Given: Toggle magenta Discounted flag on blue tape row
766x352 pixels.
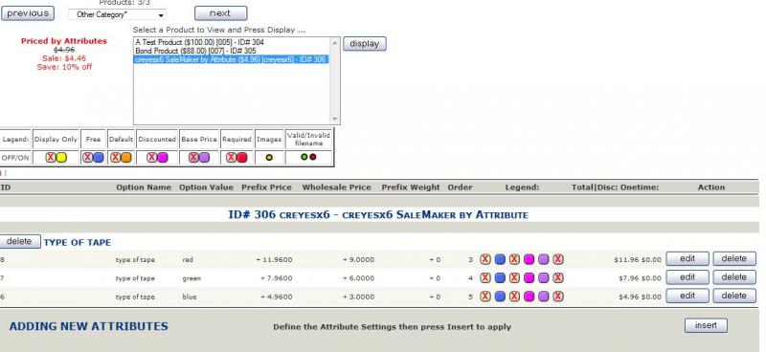Looking at the screenshot, I should [529, 297].
